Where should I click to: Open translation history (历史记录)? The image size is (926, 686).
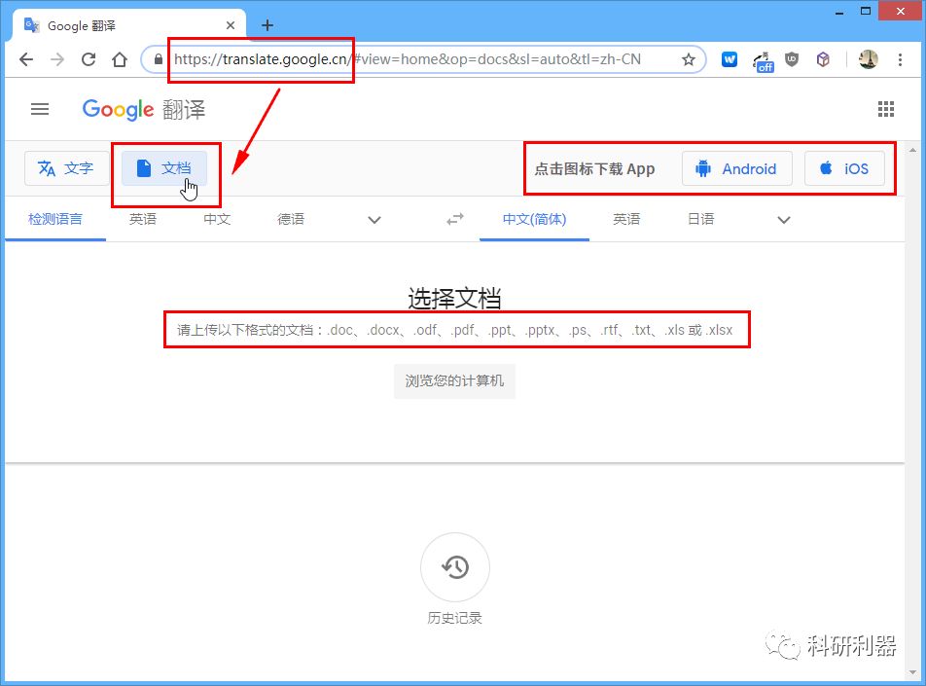coord(455,567)
